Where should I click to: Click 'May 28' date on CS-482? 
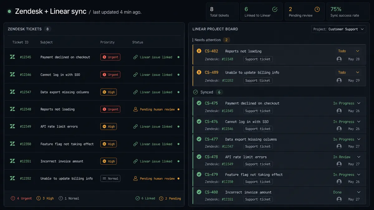coord(354,59)
